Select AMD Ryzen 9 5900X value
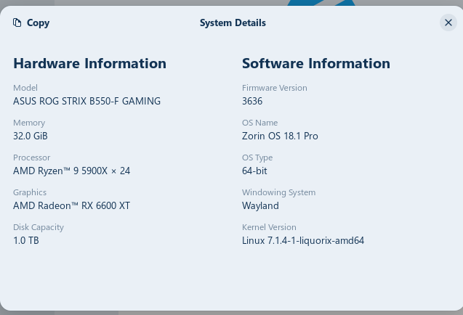463x315 pixels. [71, 171]
